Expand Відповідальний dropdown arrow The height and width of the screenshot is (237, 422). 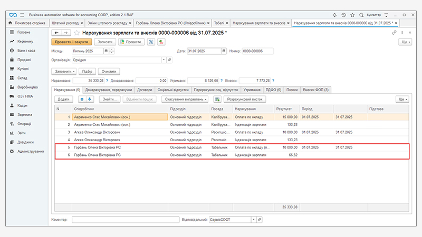click(x=254, y=219)
